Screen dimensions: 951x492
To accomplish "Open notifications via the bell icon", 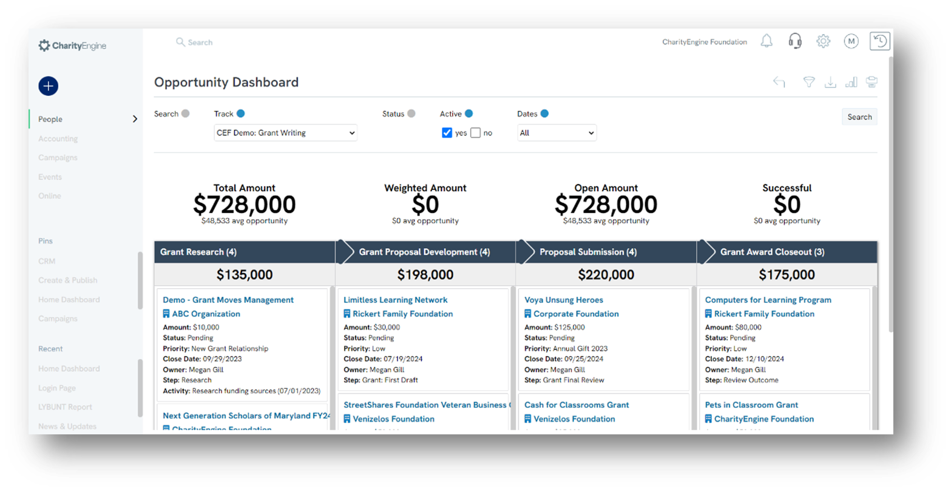I will 766,41.
